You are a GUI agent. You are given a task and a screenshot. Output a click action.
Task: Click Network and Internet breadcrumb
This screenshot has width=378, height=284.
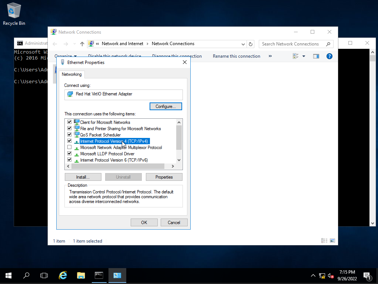point(123,44)
